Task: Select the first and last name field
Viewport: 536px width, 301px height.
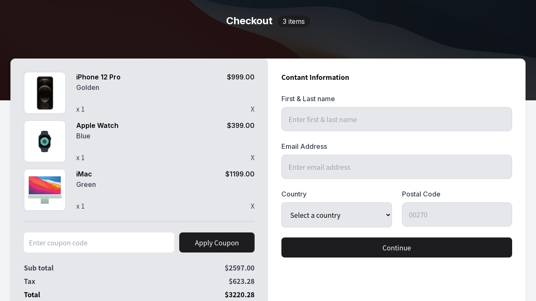Action: click(397, 119)
